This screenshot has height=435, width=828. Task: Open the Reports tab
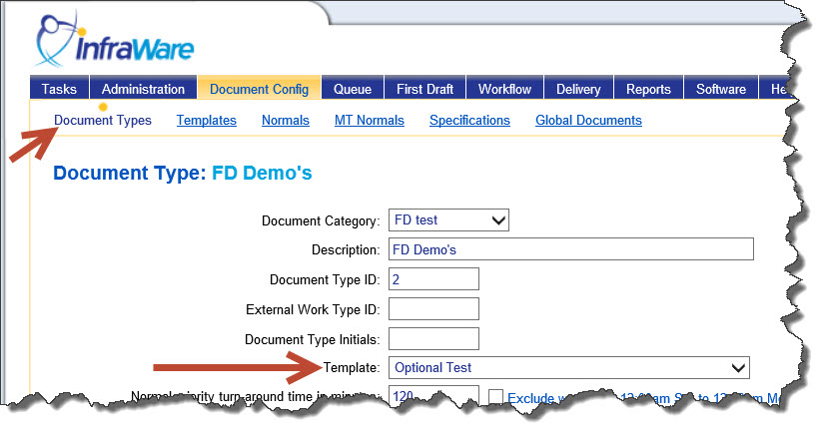click(x=648, y=88)
